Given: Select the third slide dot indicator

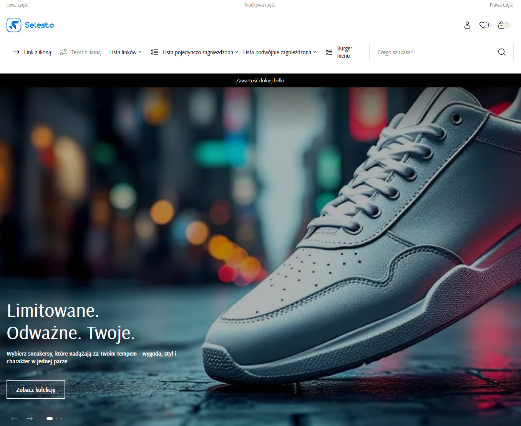Looking at the screenshot, I should 61,418.
